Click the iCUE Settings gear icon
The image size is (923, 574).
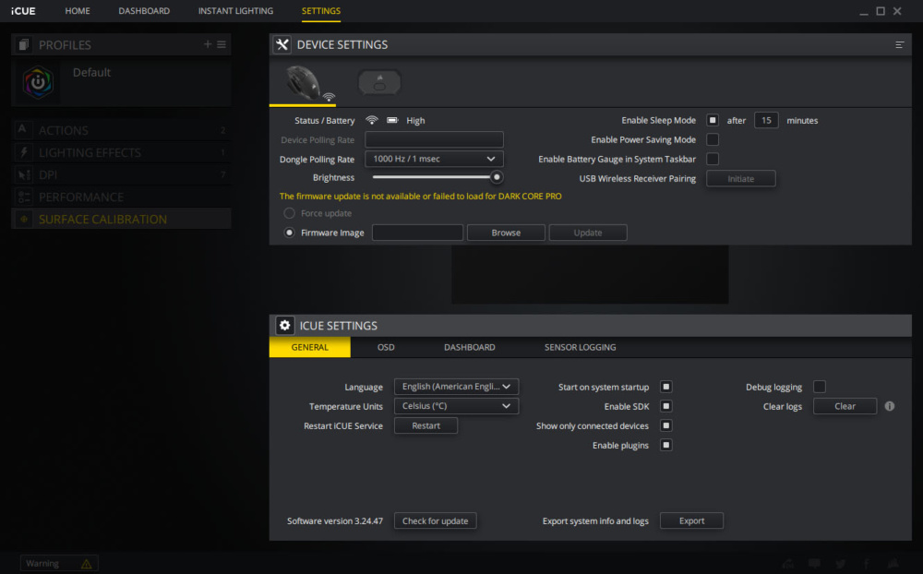tap(285, 325)
